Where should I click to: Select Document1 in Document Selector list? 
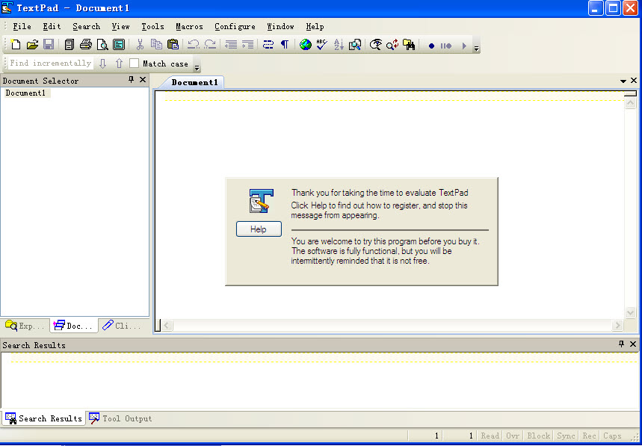(26, 93)
